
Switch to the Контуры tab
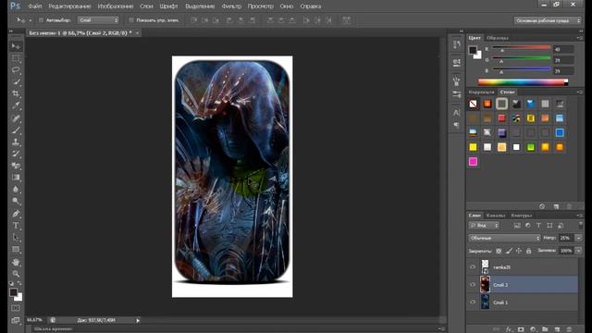tap(522, 216)
